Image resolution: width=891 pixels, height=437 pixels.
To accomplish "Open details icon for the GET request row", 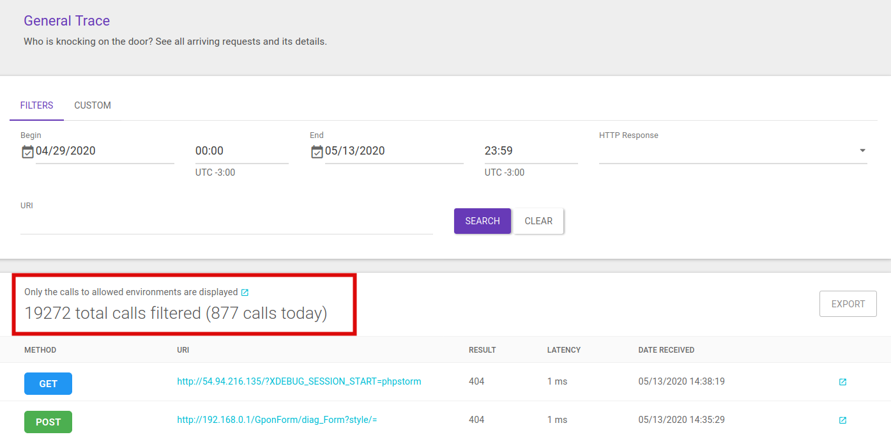I will point(842,382).
